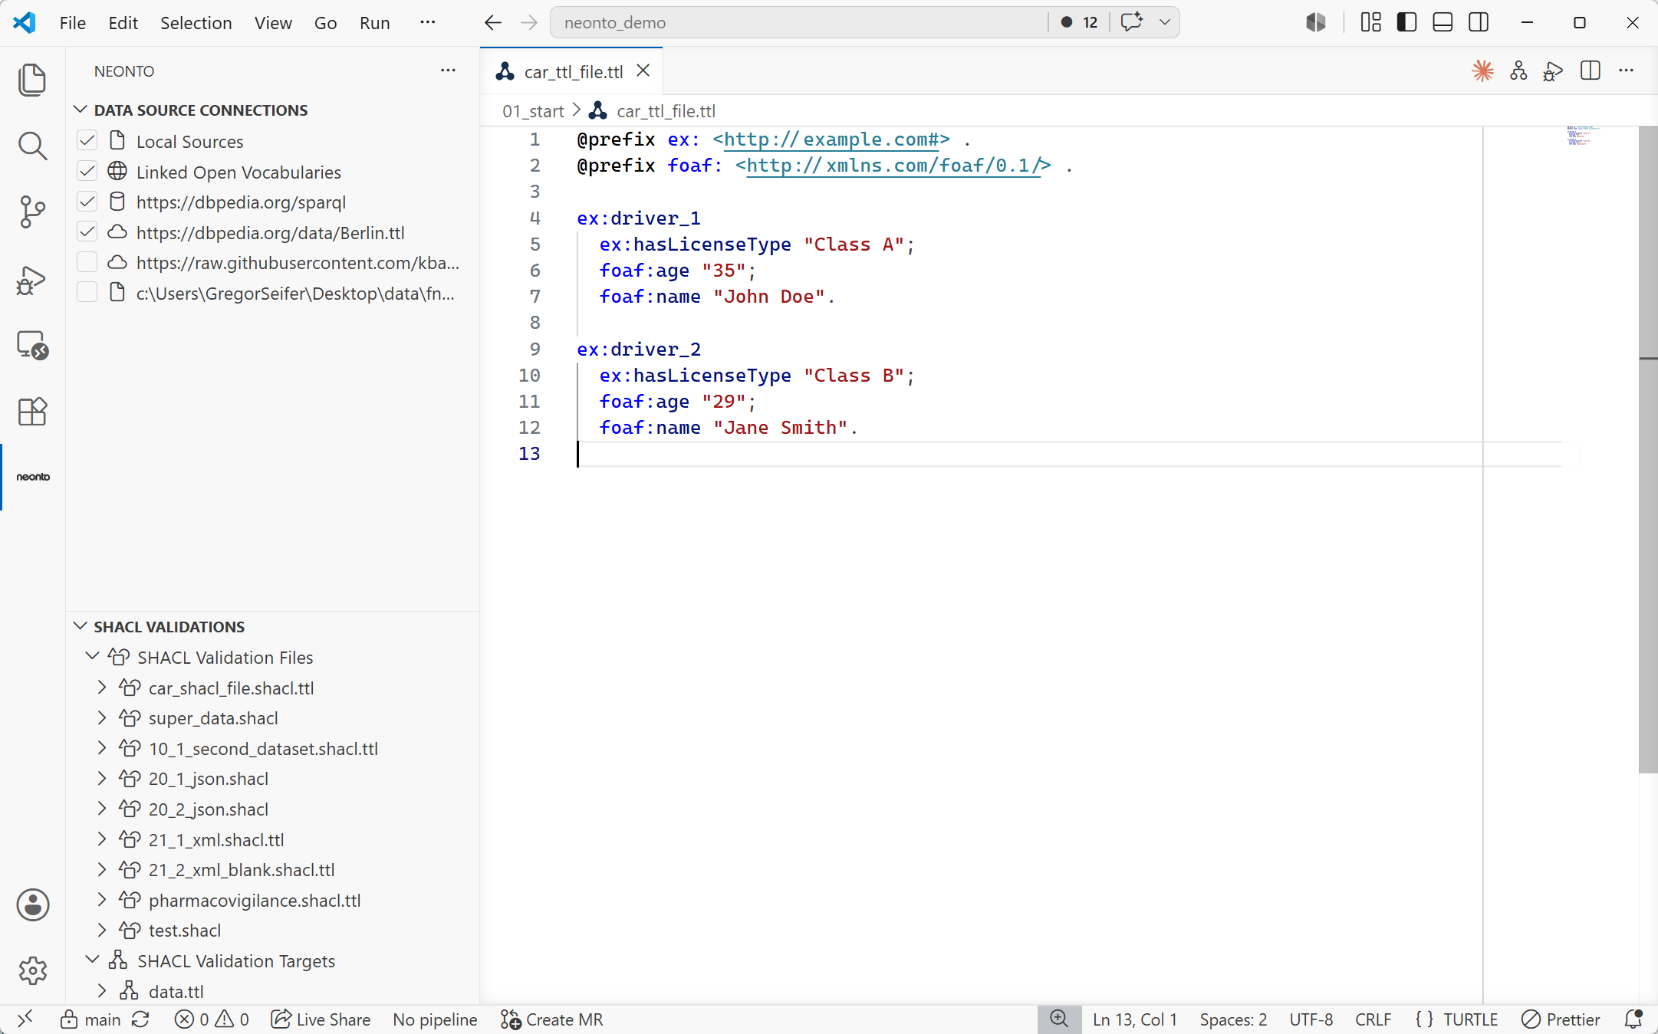Click the neonto_demo command center field
The image size is (1658, 1034).
pyautogui.click(x=798, y=22)
